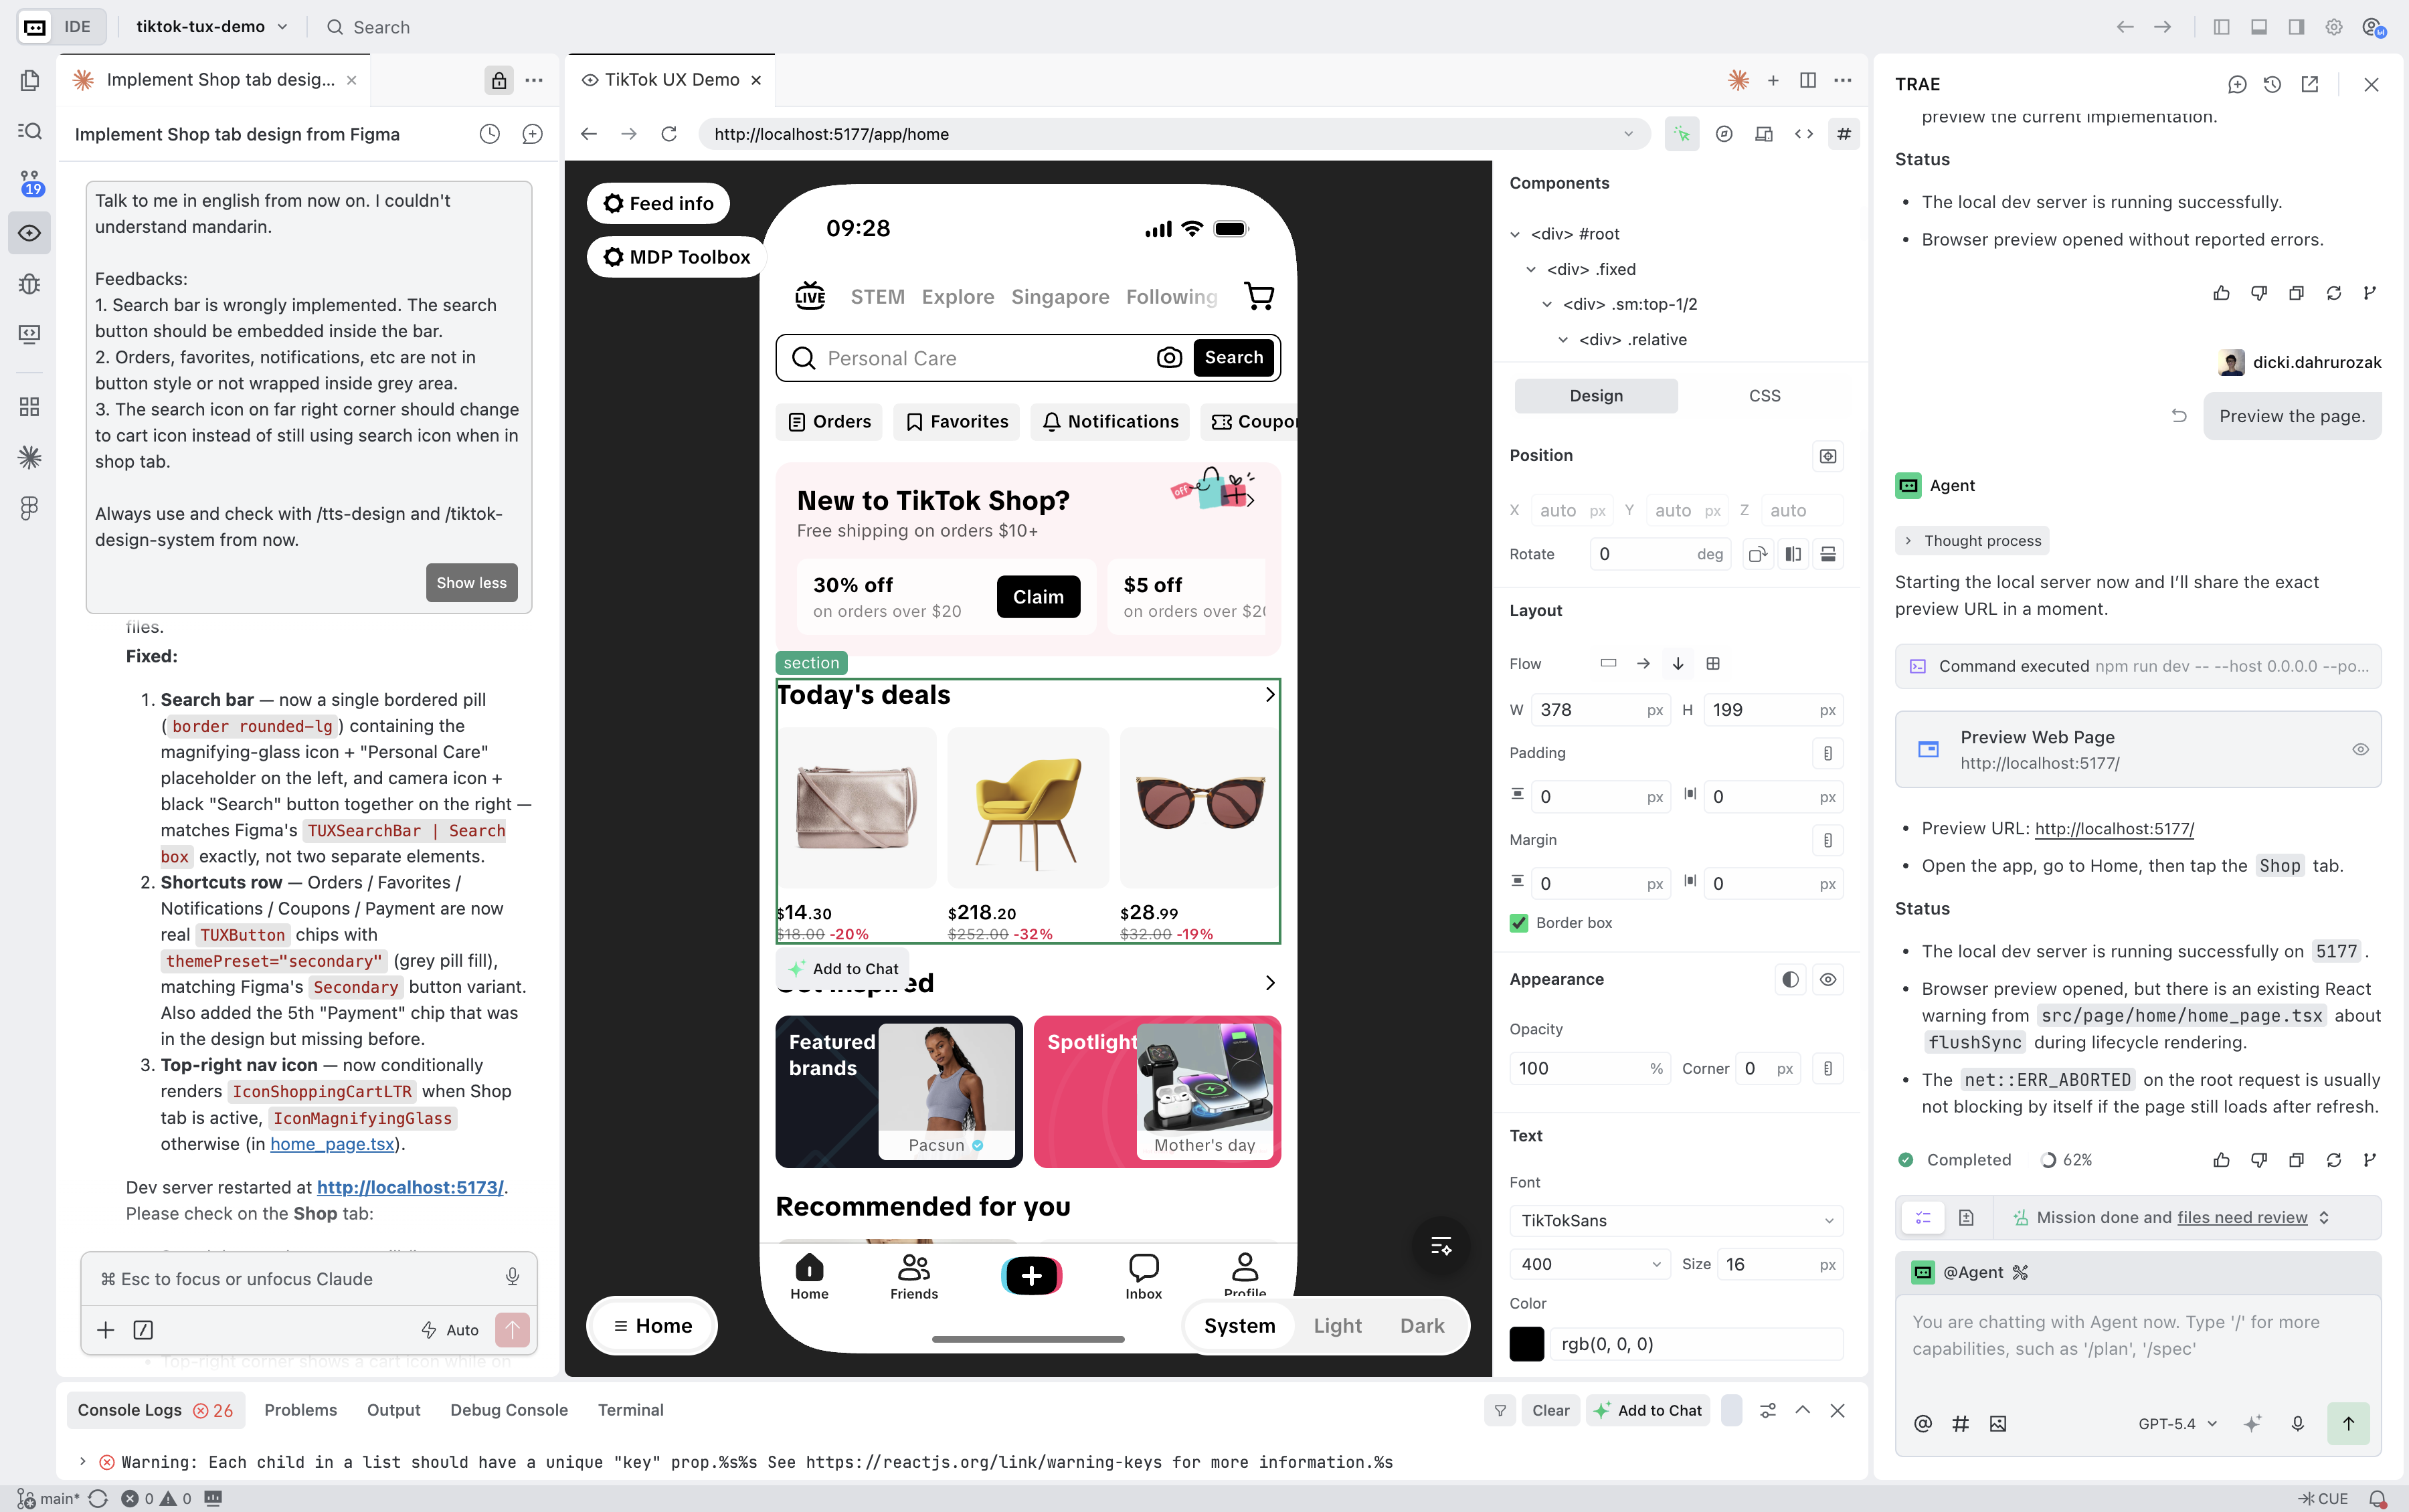Viewport: 2409px width, 1512px height.
Task: Click the history clock icon in Claude panel
Action: click(x=489, y=134)
